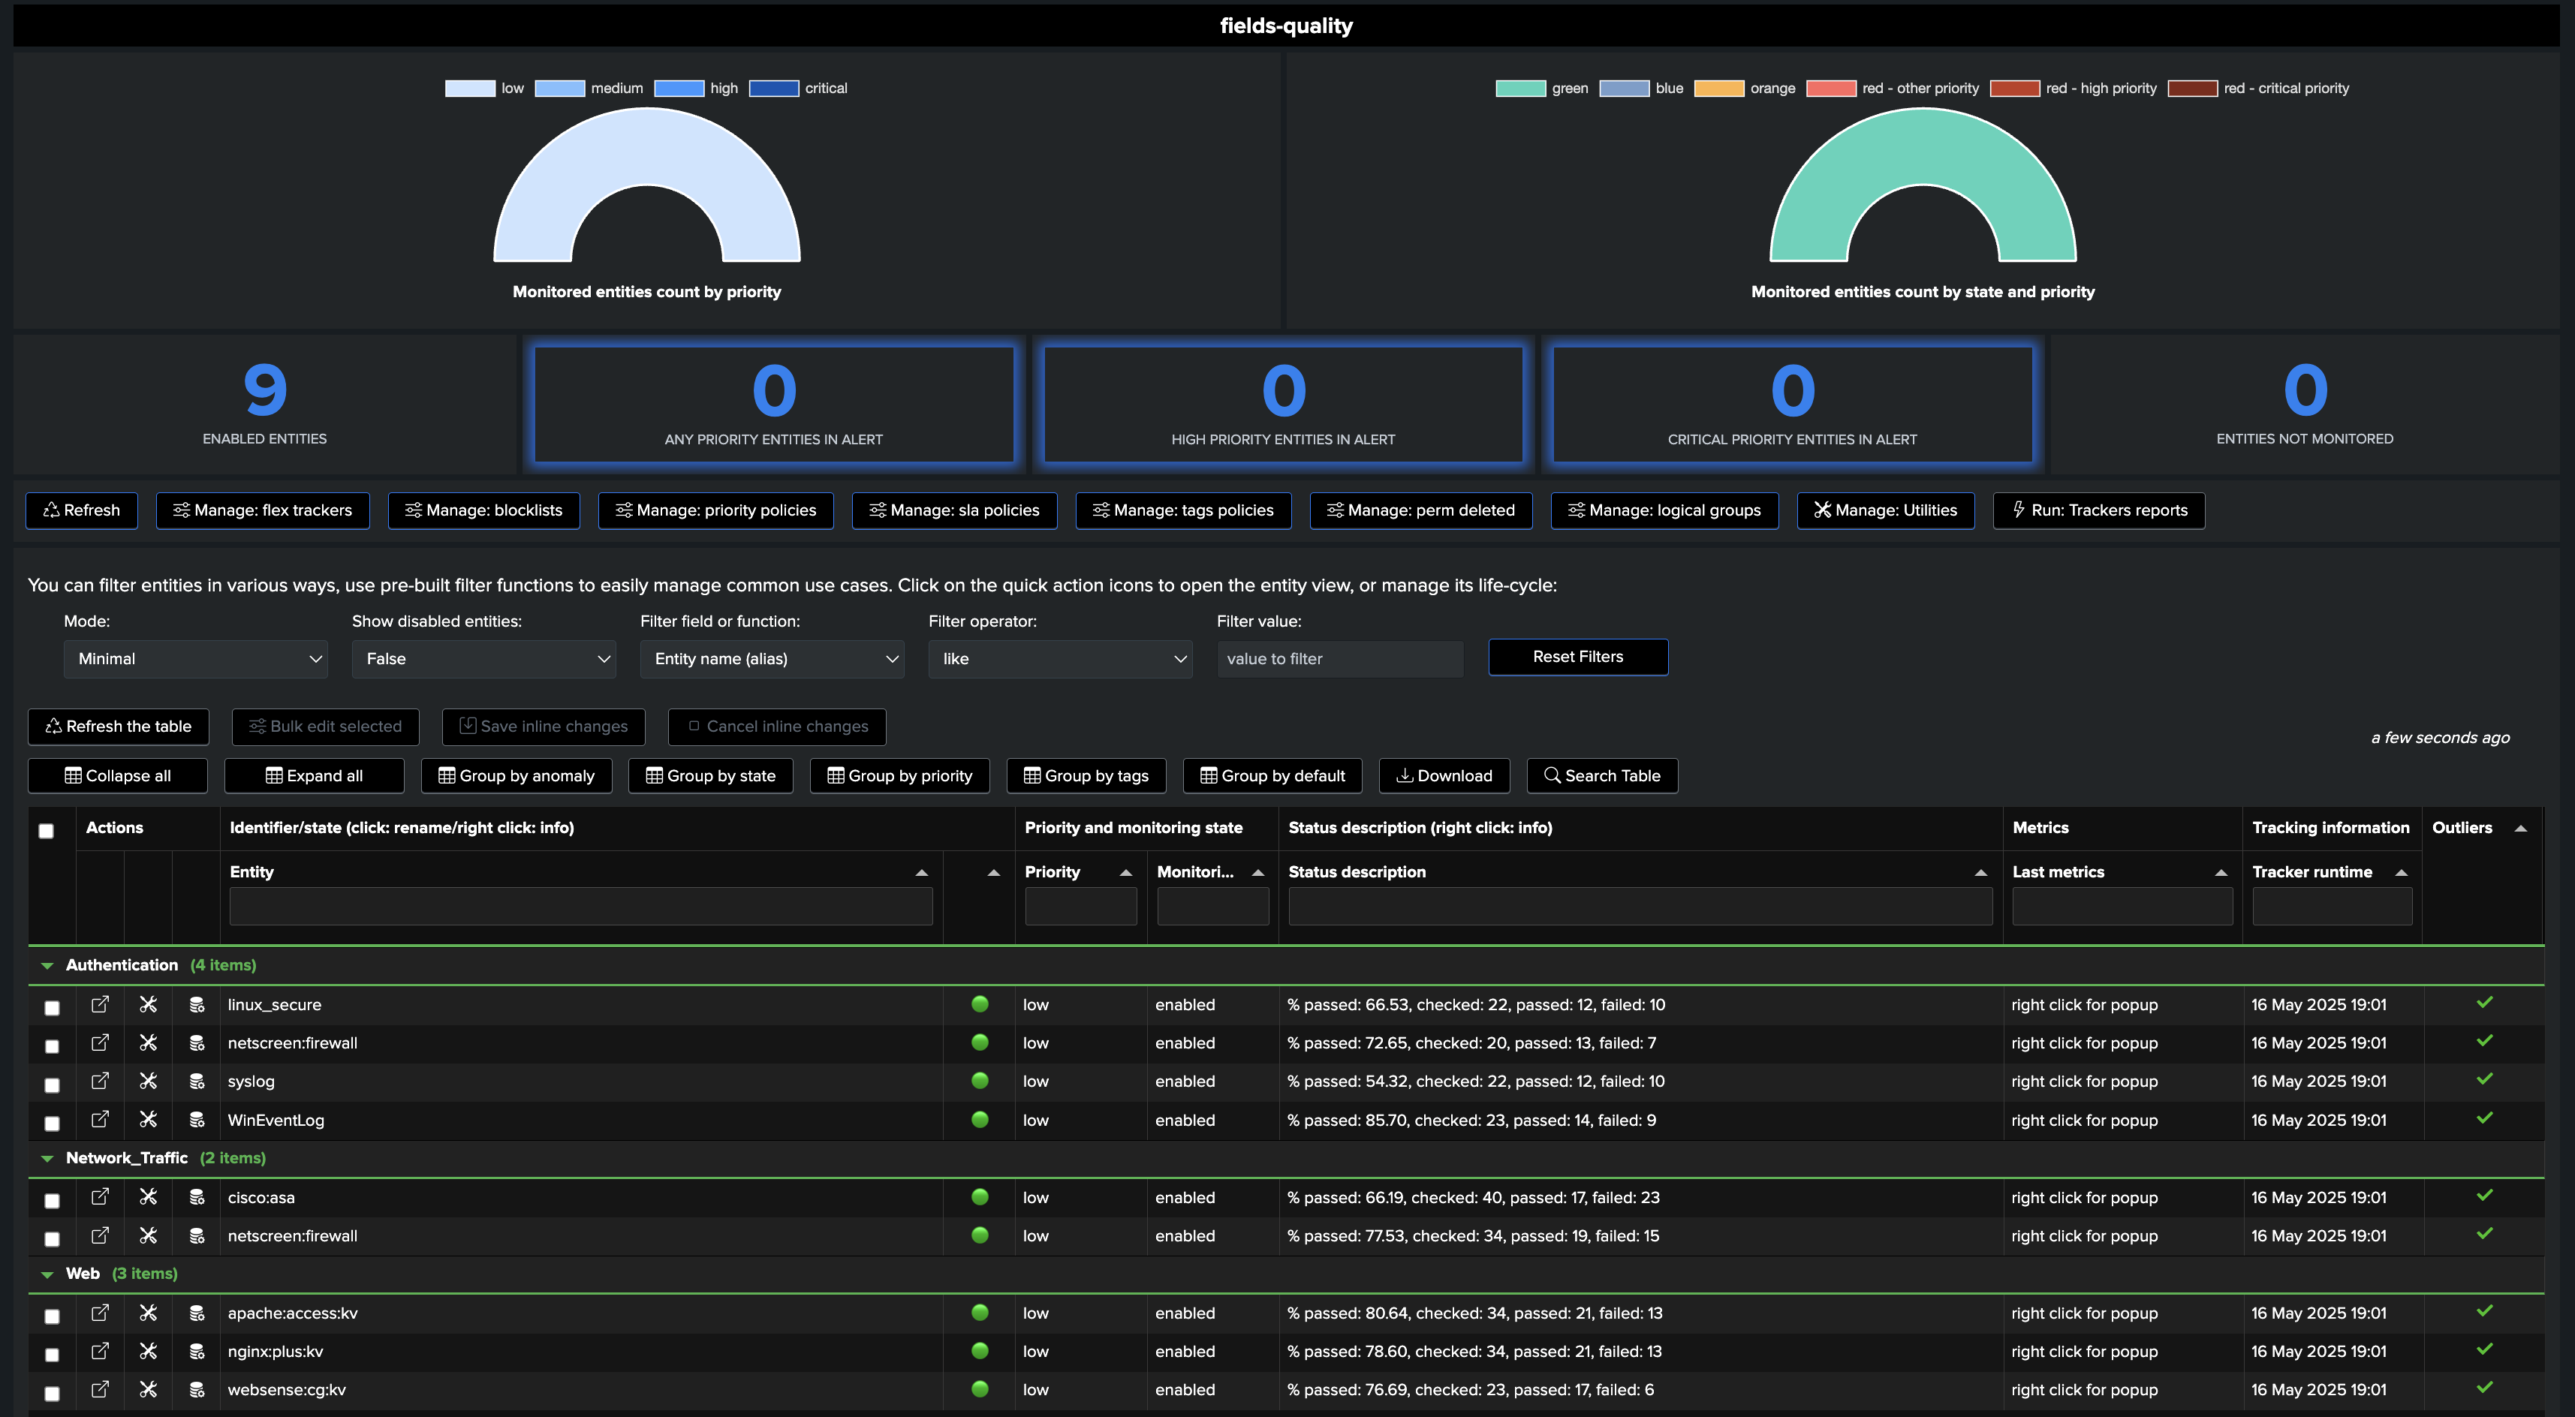Sort by Last metrics column arrow
2575x1417 pixels.
pos(2220,872)
